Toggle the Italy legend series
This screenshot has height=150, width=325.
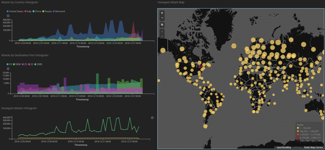(x=28, y=11)
